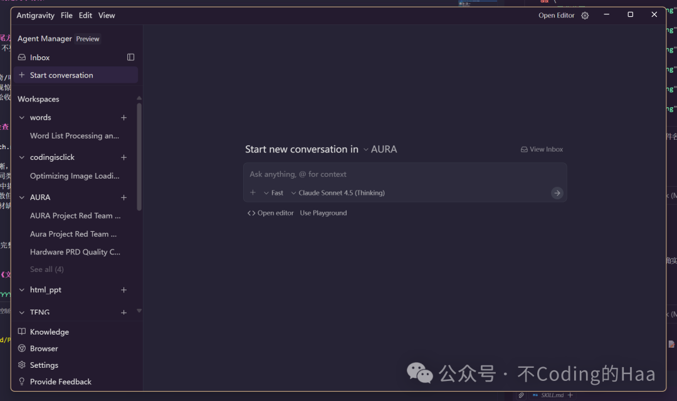Click Provide Feedback
This screenshot has width=677, height=401.
coord(55,382)
